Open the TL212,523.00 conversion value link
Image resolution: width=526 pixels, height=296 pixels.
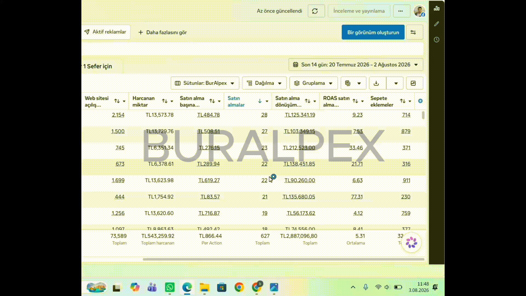point(299,148)
